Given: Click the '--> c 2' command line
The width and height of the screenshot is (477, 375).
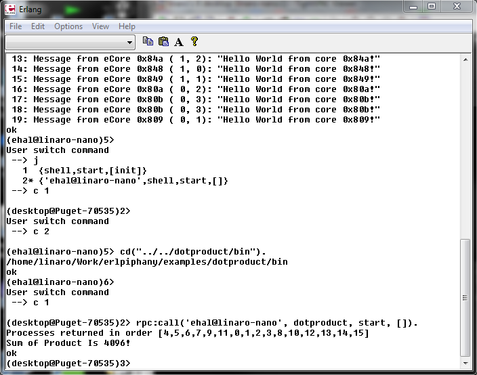Looking at the screenshot, I should click(x=30, y=231).
